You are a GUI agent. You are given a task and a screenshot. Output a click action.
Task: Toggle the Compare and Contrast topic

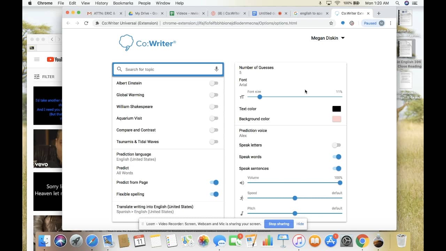pos(214,130)
